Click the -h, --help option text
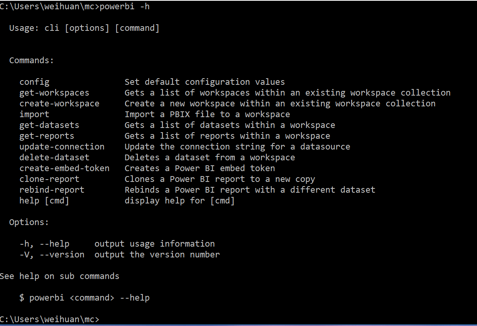Viewport: 477px width, 326px height. click(x=44, y=244)
